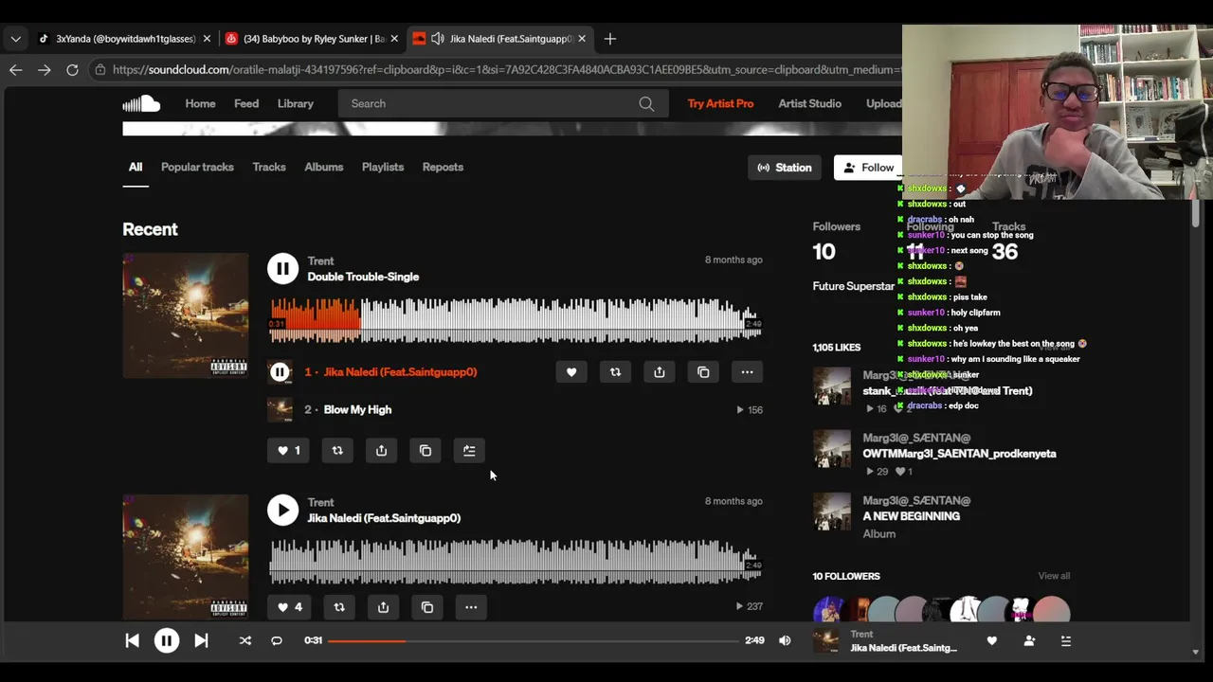Open the Double Trouble-Single cover artwork

(186, 315)
